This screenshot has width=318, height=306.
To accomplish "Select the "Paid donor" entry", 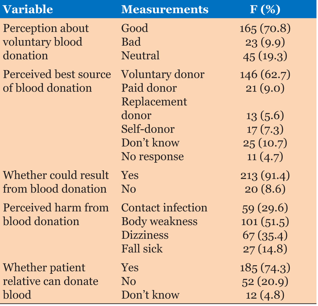I will (x=149, y=88).
